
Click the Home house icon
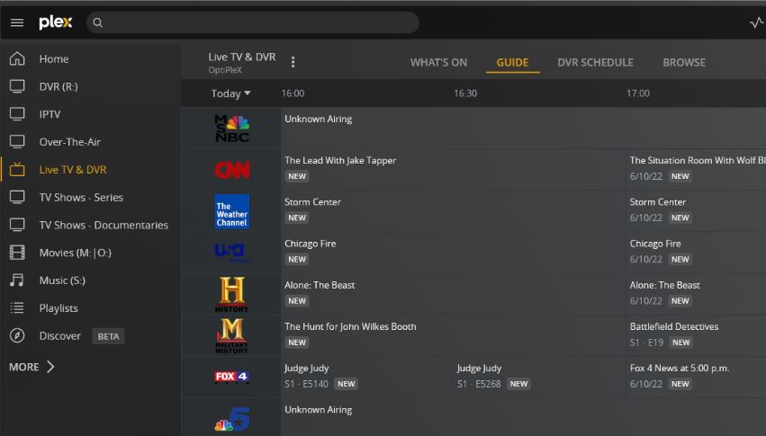tap(17, 58)
